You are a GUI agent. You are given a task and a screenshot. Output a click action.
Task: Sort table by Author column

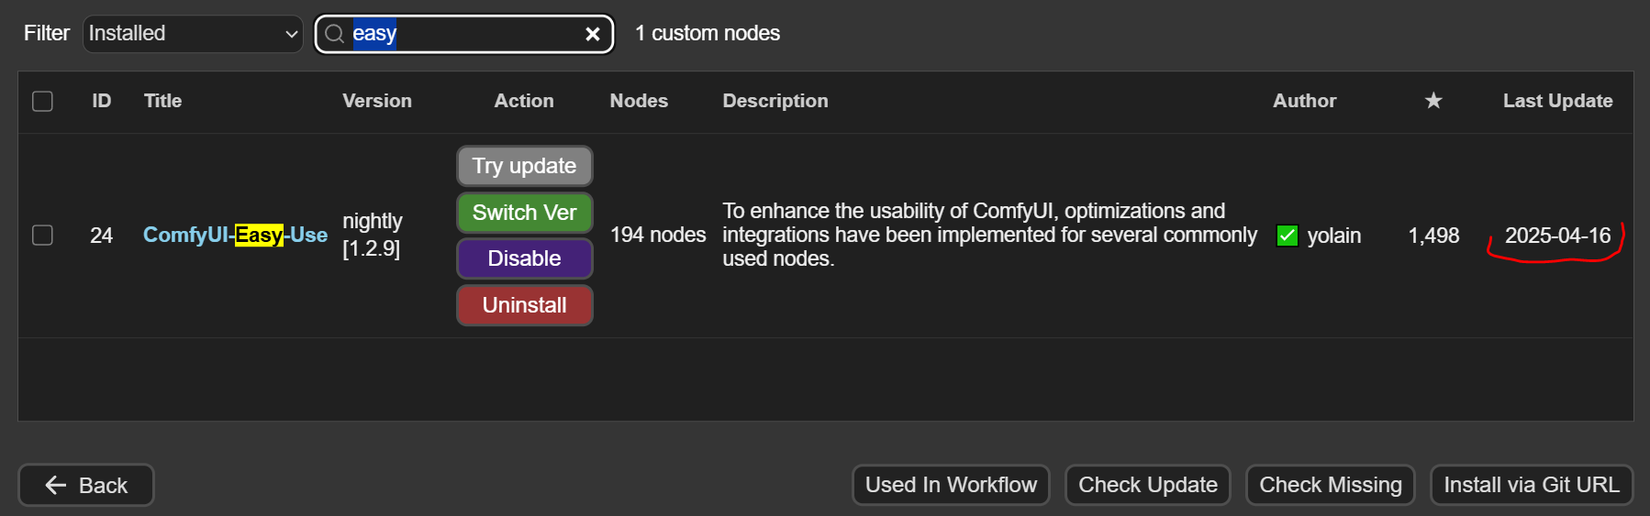(1304, 101)
